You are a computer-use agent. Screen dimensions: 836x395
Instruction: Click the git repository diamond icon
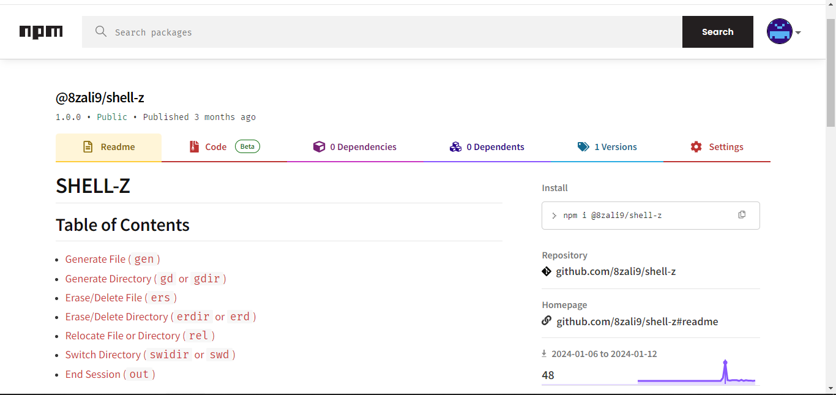pos(547,271)
